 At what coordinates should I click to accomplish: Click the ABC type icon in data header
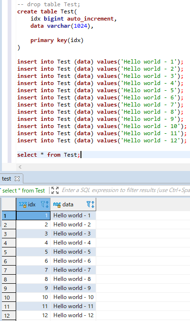pyautogui.click(x=57, y=204)
